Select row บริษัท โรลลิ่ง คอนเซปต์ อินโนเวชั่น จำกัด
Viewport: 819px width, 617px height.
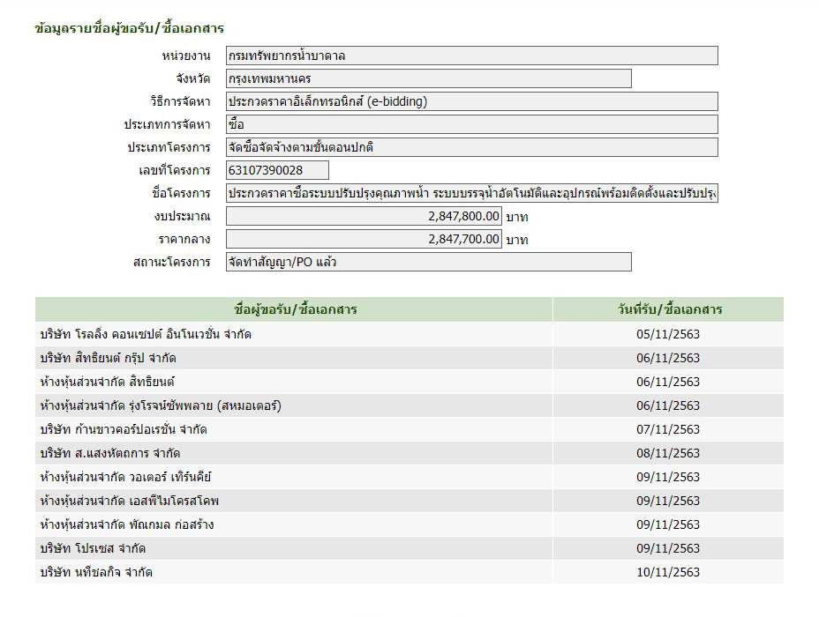[x=146, y=334]
